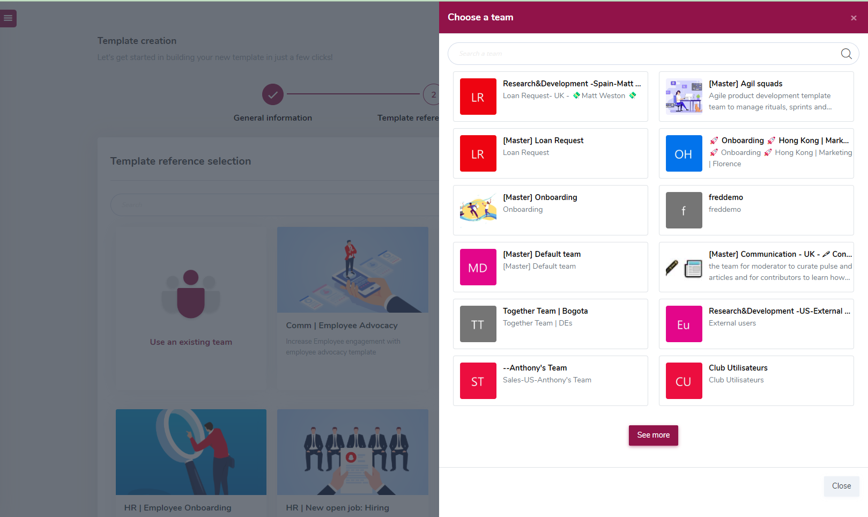Click the Close button at panel bottom

[x=841, y=486]
